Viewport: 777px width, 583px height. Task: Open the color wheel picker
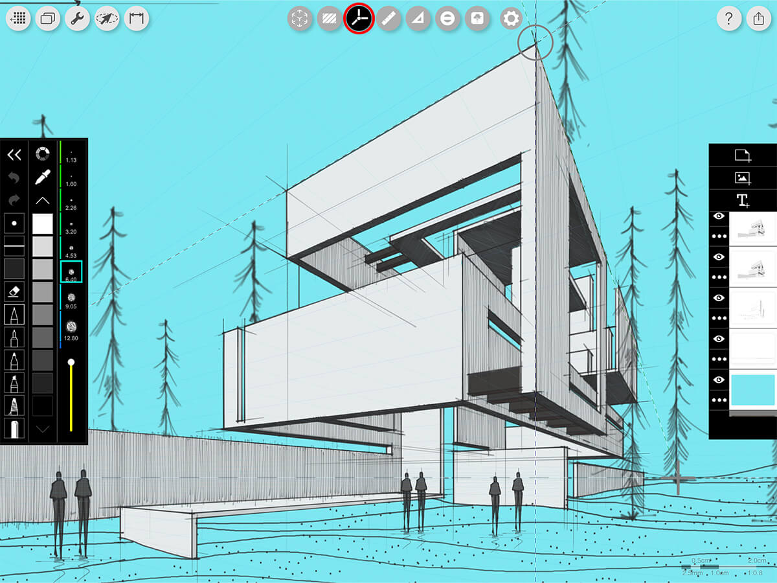coord(43,154)
